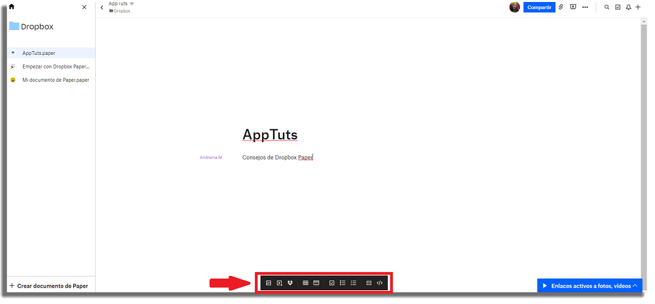The width and height of the screenshot is (655, 304).
Task: Play the Enlaces activos tutorial
Action: click(x=545, y=286)
